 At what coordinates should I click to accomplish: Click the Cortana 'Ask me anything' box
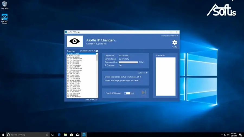(28, 135)
